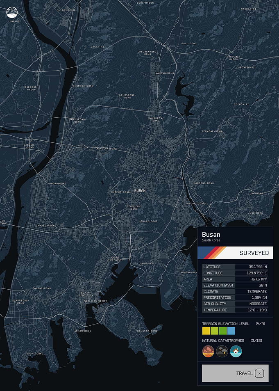Select the DADAE-DONG map label

click(35, 353)
